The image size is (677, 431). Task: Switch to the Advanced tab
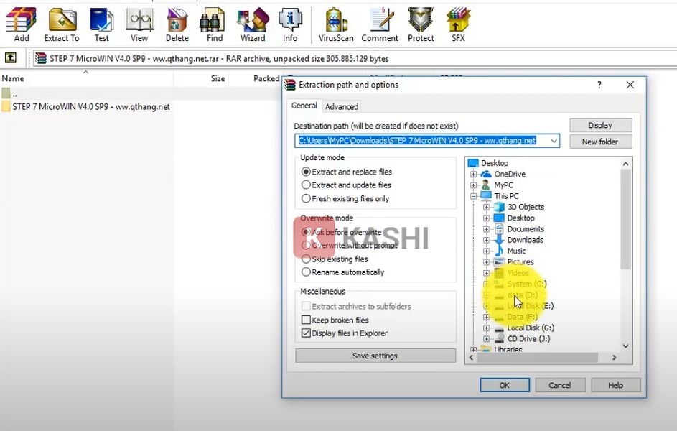[x=342, y=106]
